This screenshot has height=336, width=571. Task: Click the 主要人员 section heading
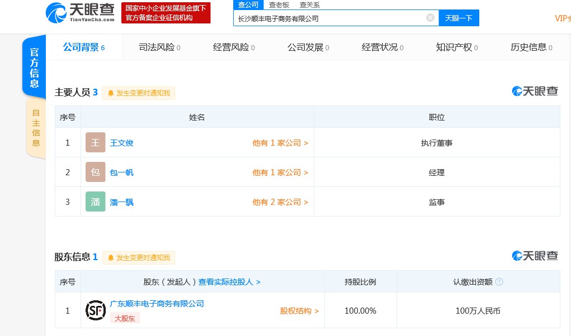tap(73, 92)
